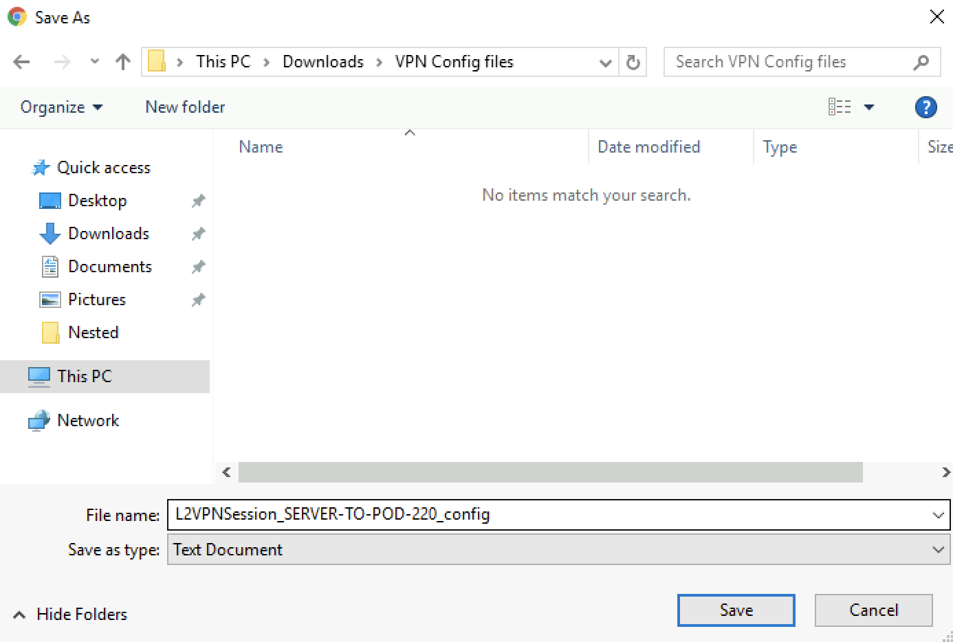The image size is (953, 642).
Task: Click the horizontal scrollbar track
Action: 901,472
